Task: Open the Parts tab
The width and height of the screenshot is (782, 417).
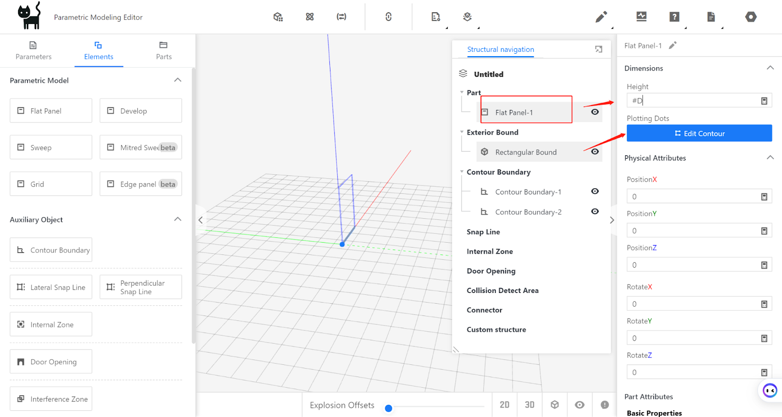Action: pyautogui.click(x=164, y=51)
